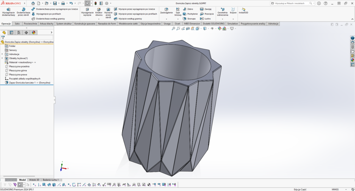Open the Zaokrąglenie dropdown arrow
Viewport: 355px width, 191px height.
pyautogui.click(x=166, y=19)
